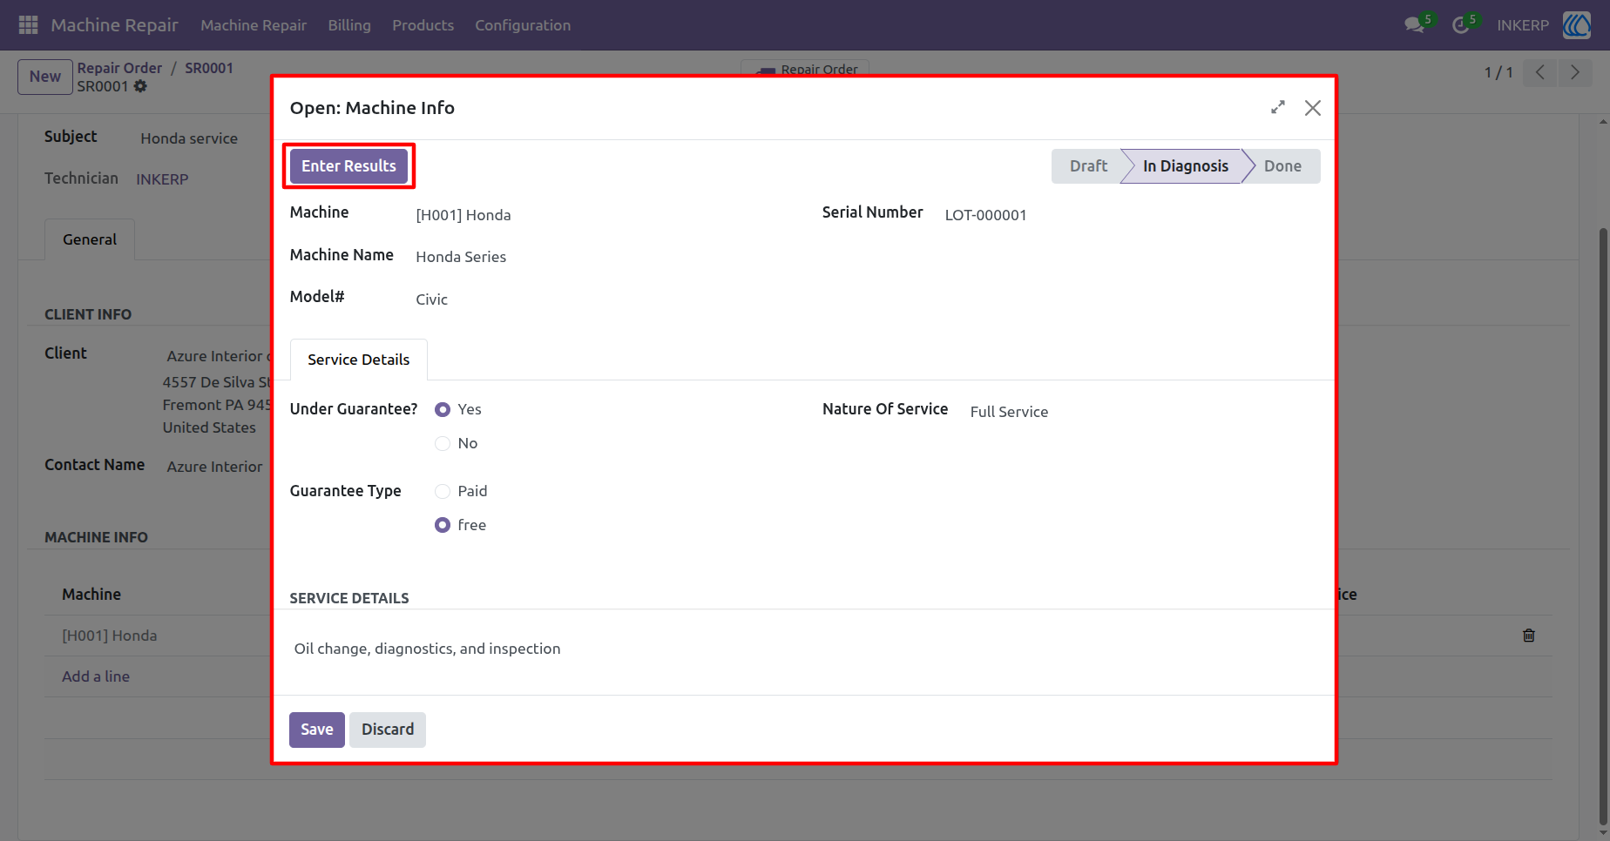Go to previous record arrow
The image size is (1610, 841).
pos(1540,72)
